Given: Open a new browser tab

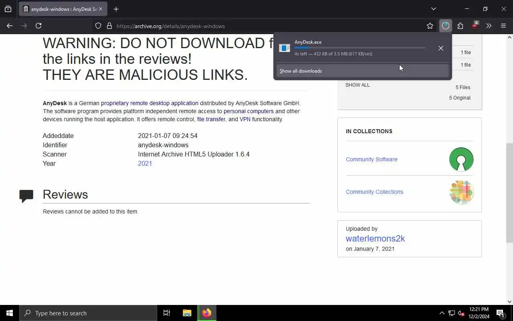Looking at the screenshot, I should (x=116, y=9).
